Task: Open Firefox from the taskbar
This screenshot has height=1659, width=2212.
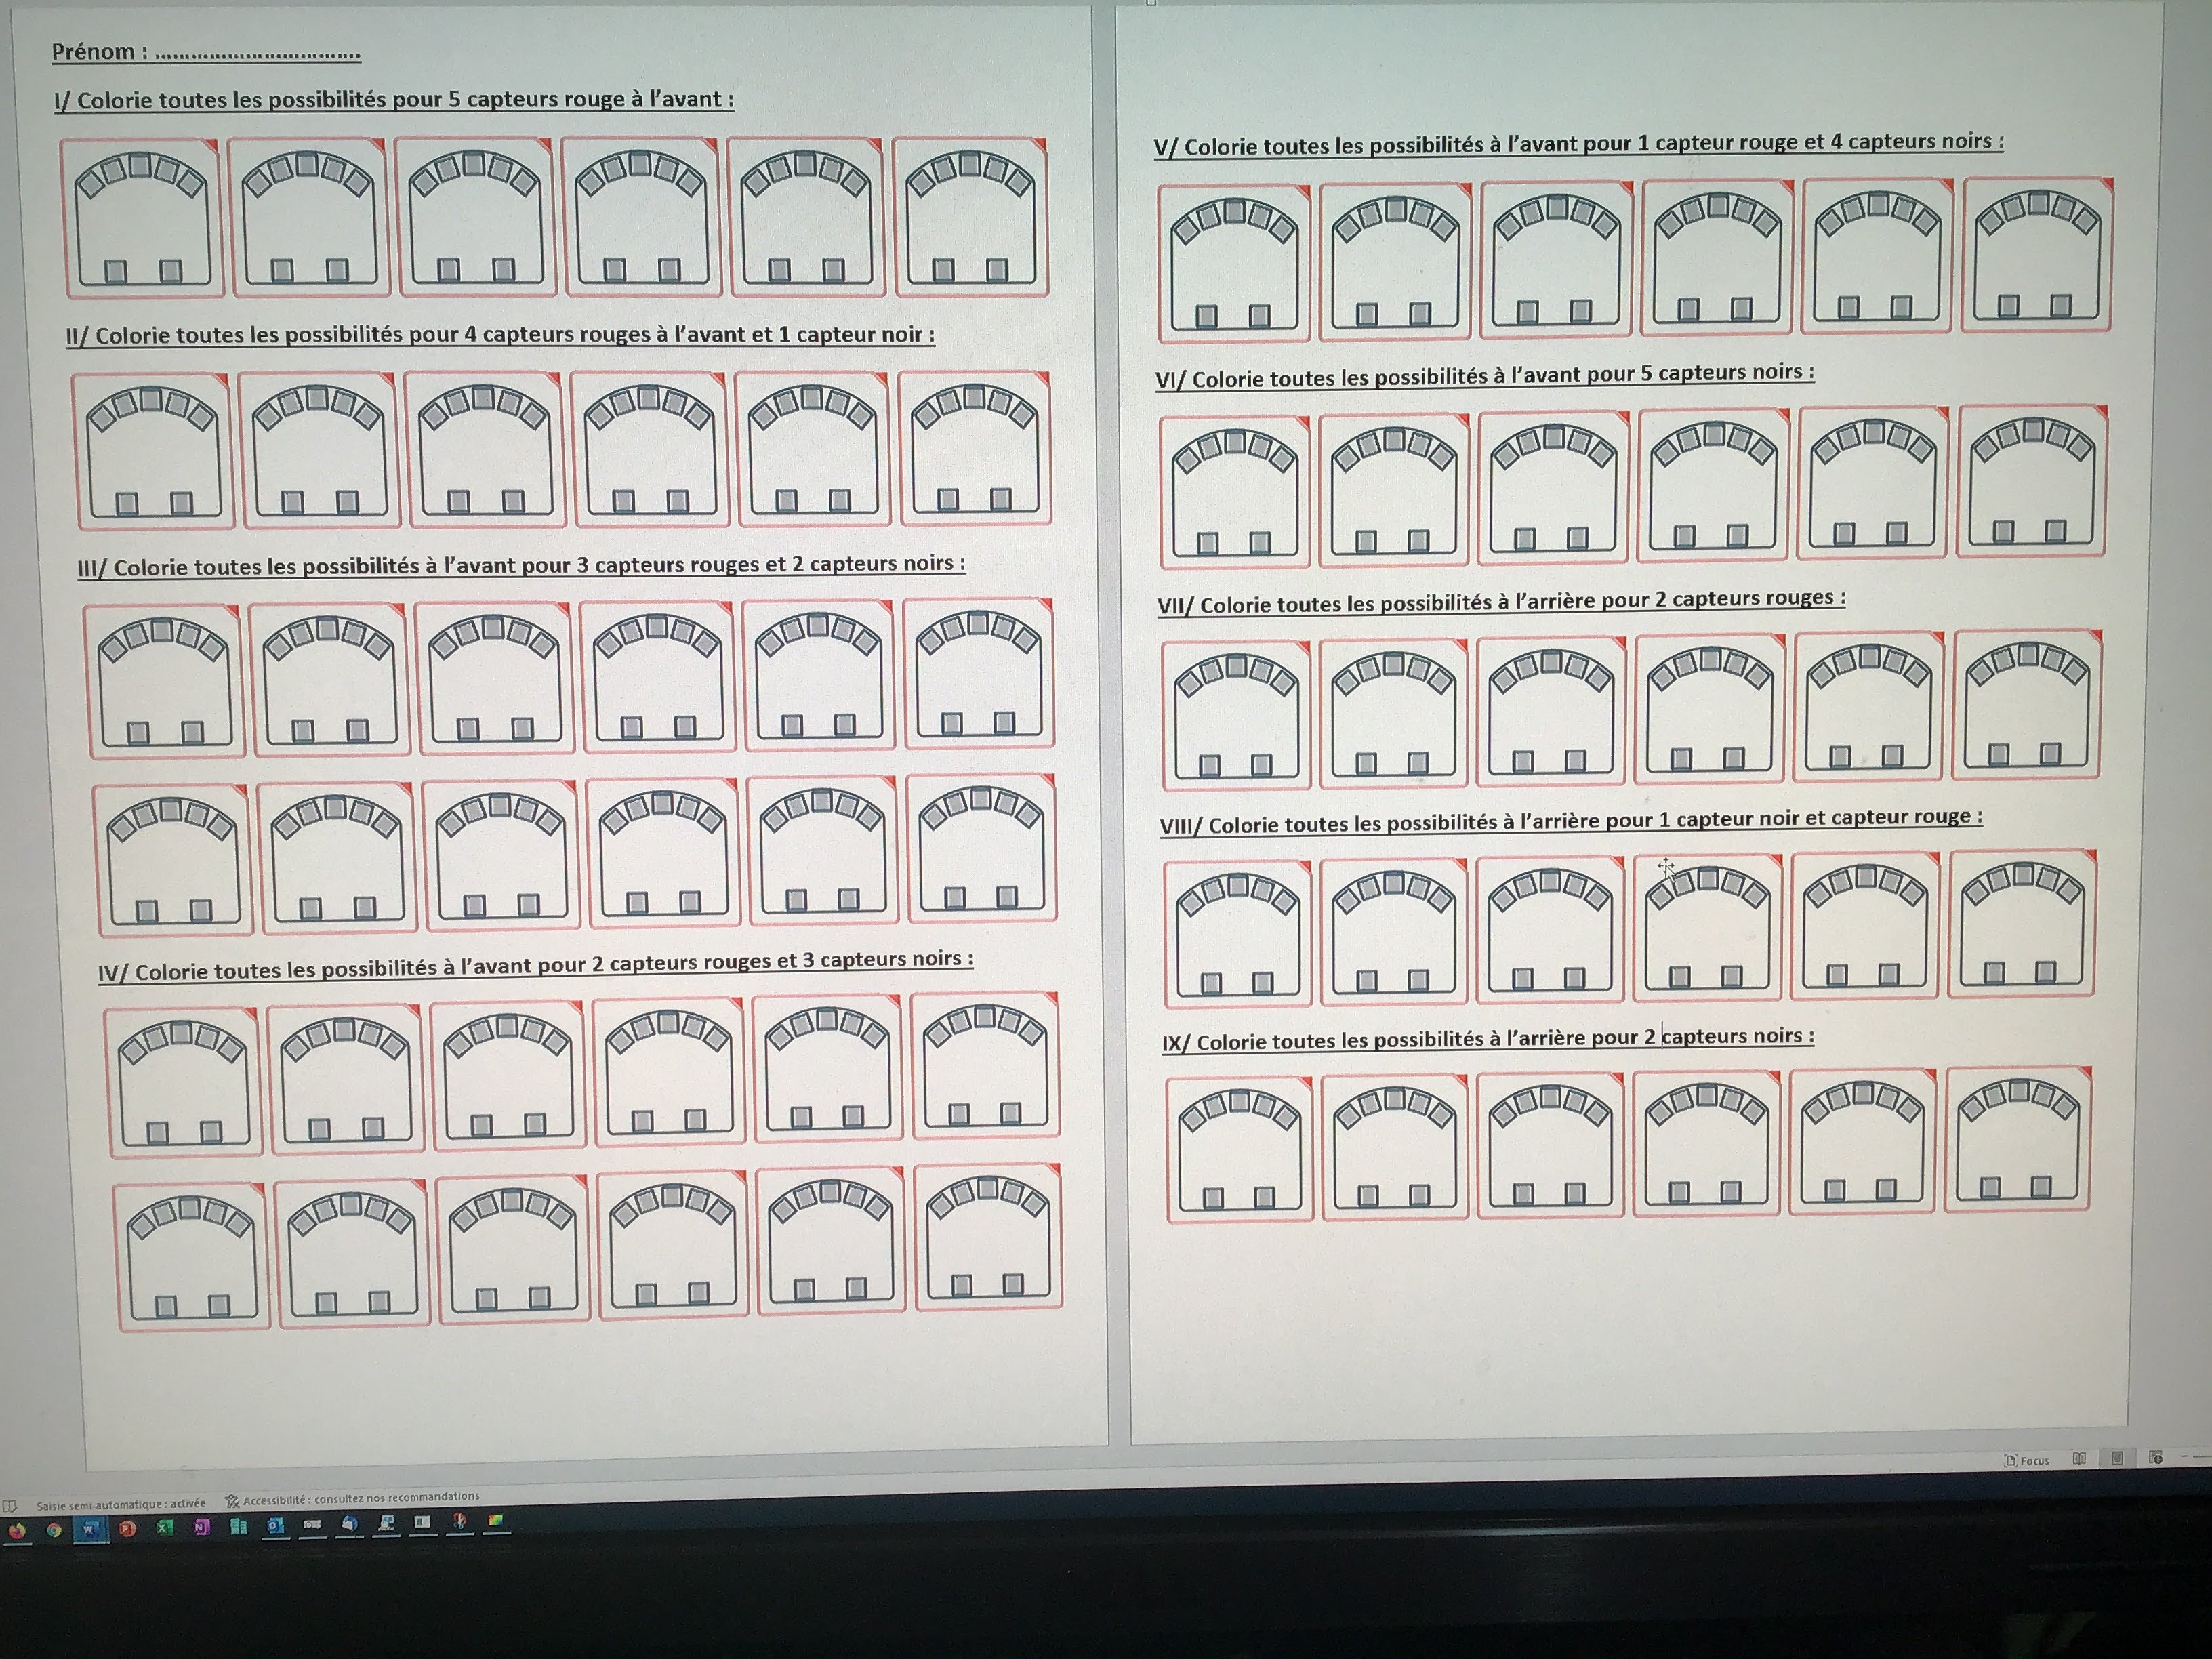Action: [x=17, y=1530]
